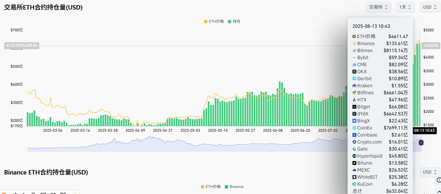Click the Kraken icon in the exchange list

pyautogui.click(x=354, y=85)
